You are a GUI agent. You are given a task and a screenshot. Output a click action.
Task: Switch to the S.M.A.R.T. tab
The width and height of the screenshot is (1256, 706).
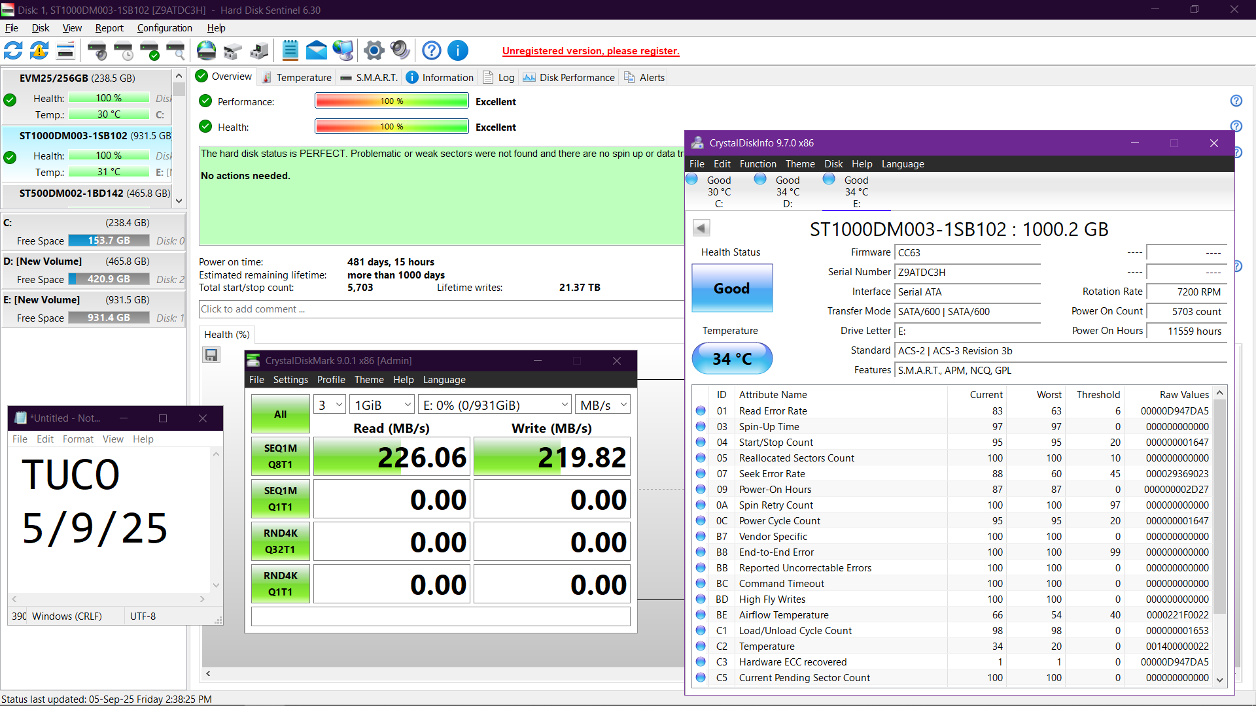pos(370,77)
